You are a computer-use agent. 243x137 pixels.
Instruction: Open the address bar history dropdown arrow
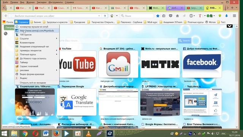click(99, 16)
